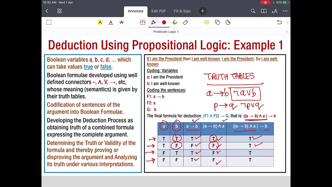Tap the red screen recording indicator

(x=265, y=2)
